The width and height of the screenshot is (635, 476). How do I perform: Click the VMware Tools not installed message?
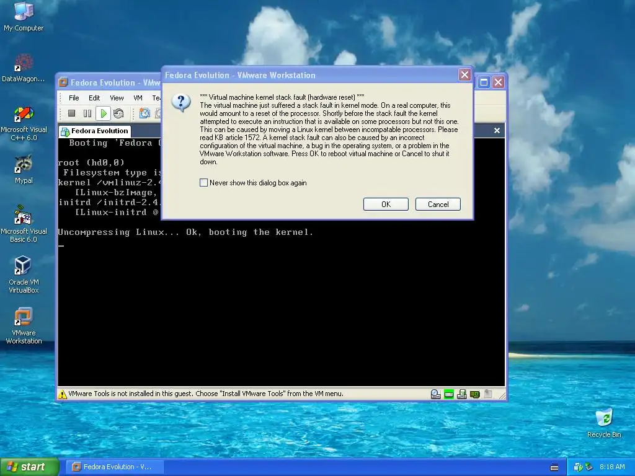(x=206, y=394)
